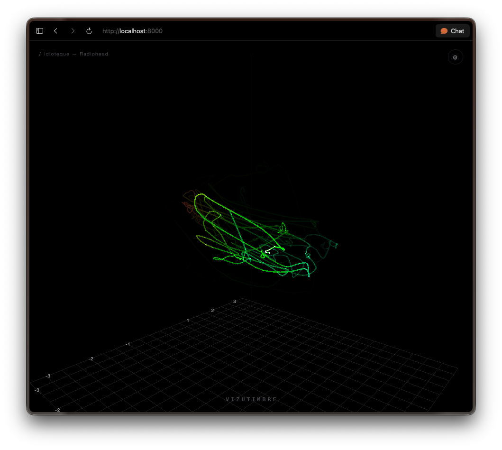Click the grid axis label 1
The height and width of the screenshot is (450, 502).
[188, 320]
